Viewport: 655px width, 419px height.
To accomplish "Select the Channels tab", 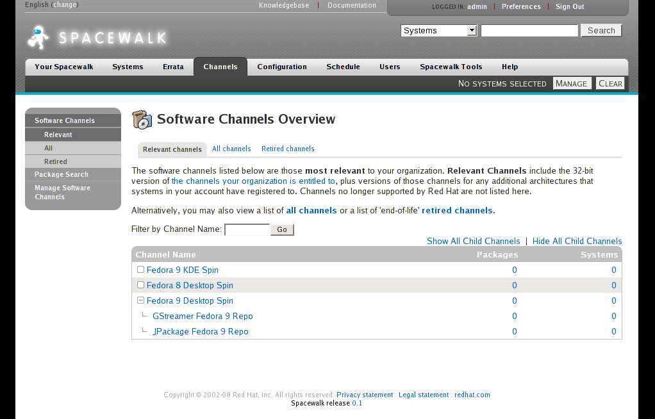I will point(220,67).
